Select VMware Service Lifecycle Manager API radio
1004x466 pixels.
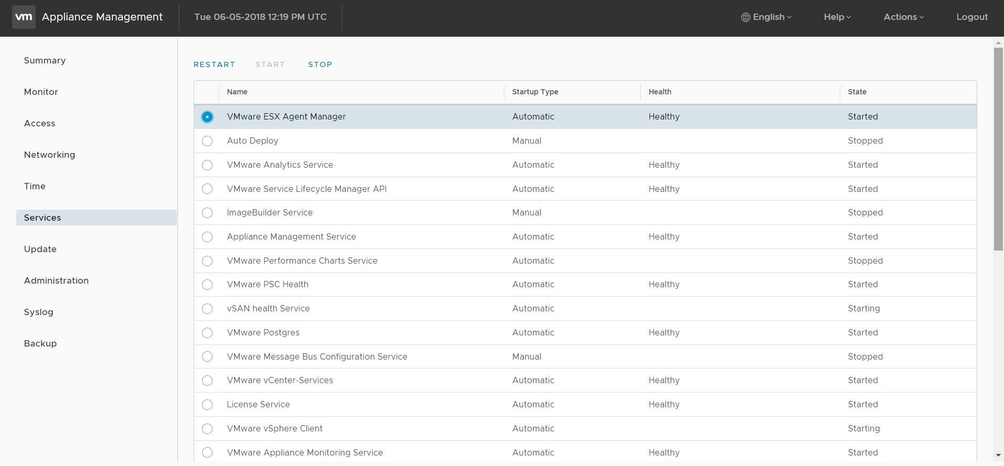point(207,189)
